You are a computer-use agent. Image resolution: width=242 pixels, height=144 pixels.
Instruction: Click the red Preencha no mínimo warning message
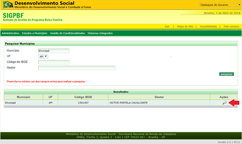point(46,82)
